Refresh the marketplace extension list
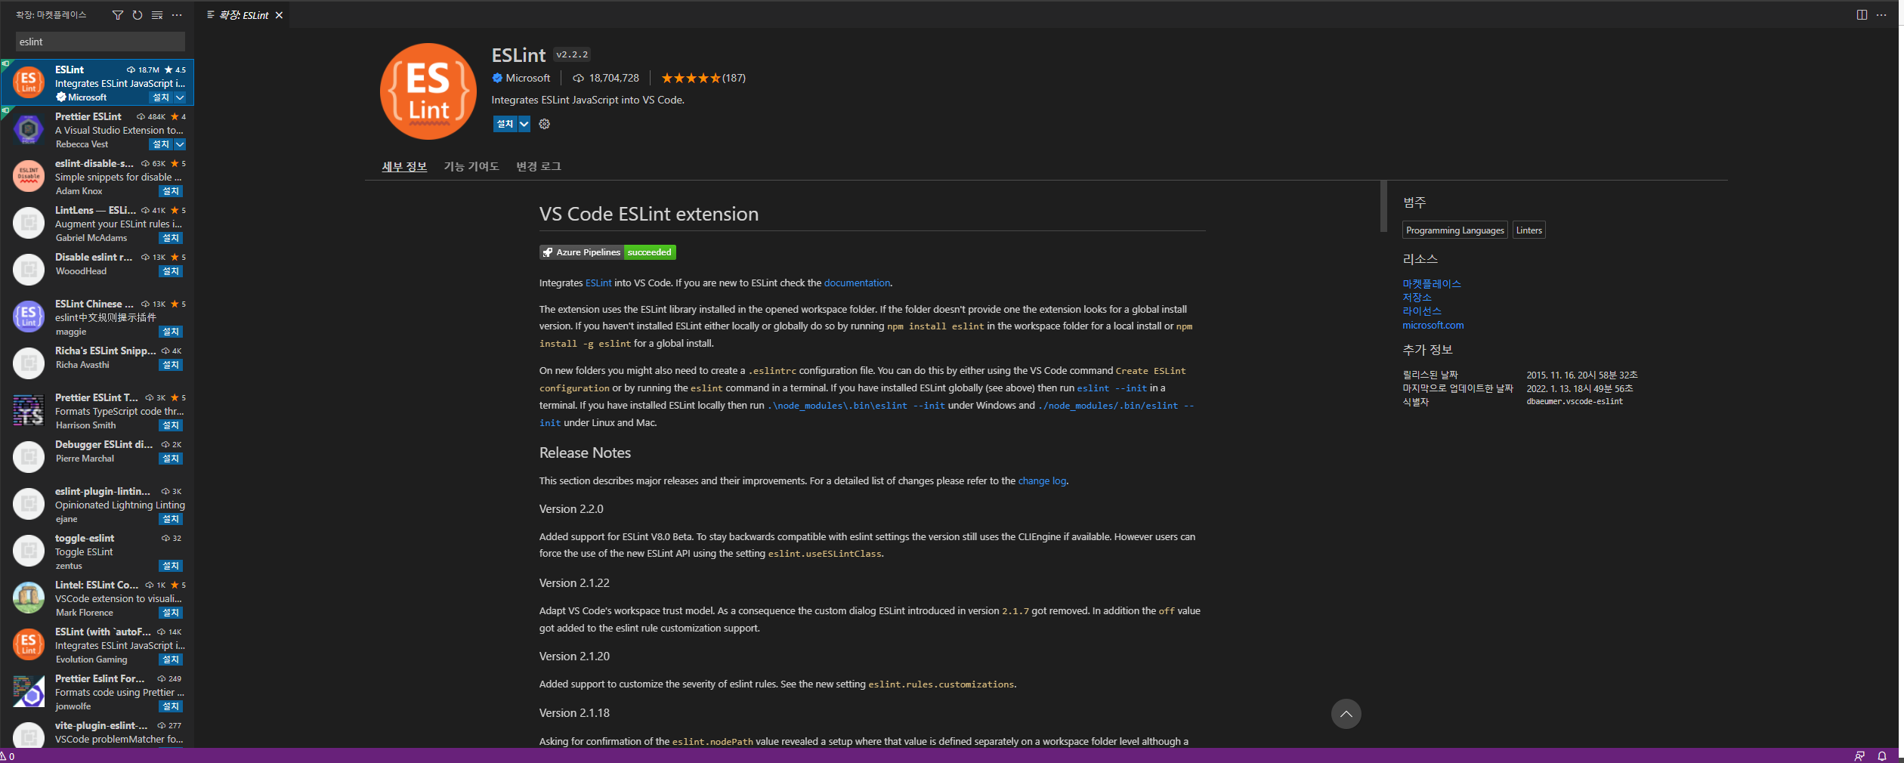This screenshot has height=763, width=1904. pos(138,15)
